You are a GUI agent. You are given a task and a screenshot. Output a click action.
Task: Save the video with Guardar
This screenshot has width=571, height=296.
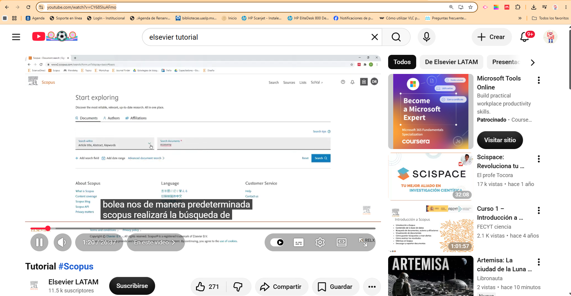tap(336, 287)
